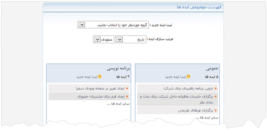
Task: Click orange arrow icon in برنامه نویسی panel
Action: 99,77
